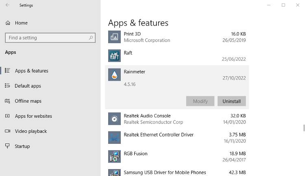Open the Apps & features section

31,71
